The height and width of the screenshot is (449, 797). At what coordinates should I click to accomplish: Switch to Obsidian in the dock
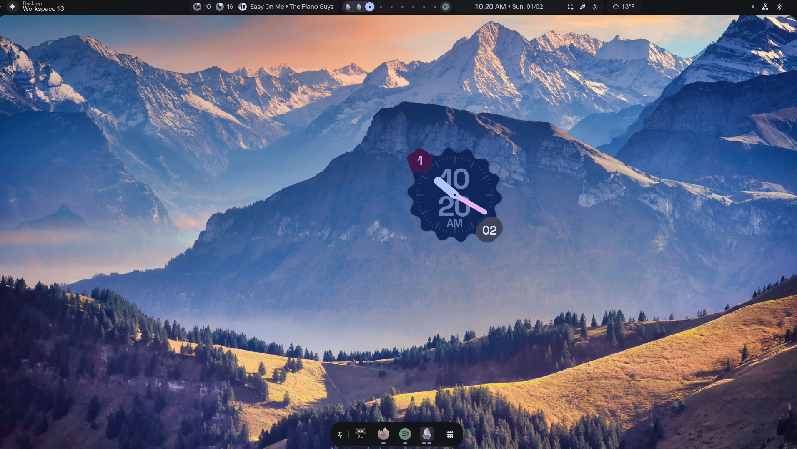click(x=426, y=434)
